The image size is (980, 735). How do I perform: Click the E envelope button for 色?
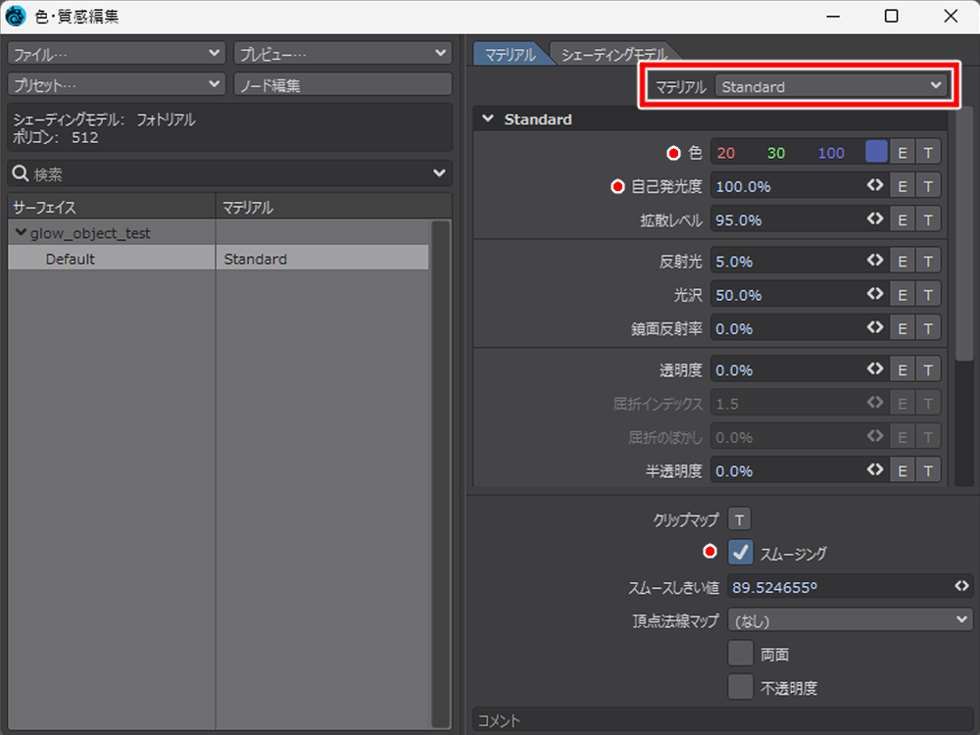pos(903,153)
